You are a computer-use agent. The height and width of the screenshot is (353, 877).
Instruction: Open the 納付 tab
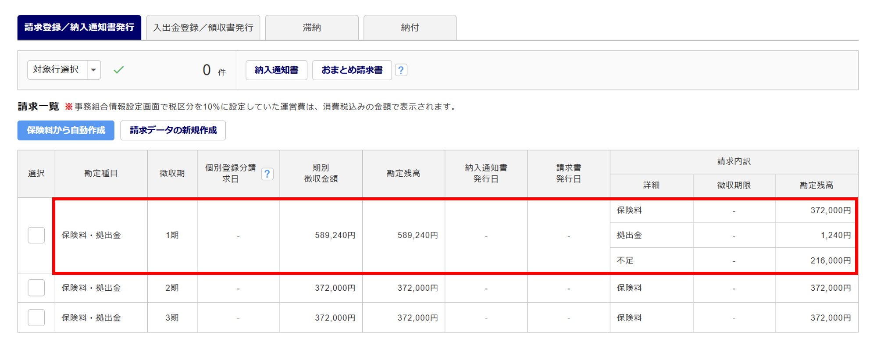[410, 28]
